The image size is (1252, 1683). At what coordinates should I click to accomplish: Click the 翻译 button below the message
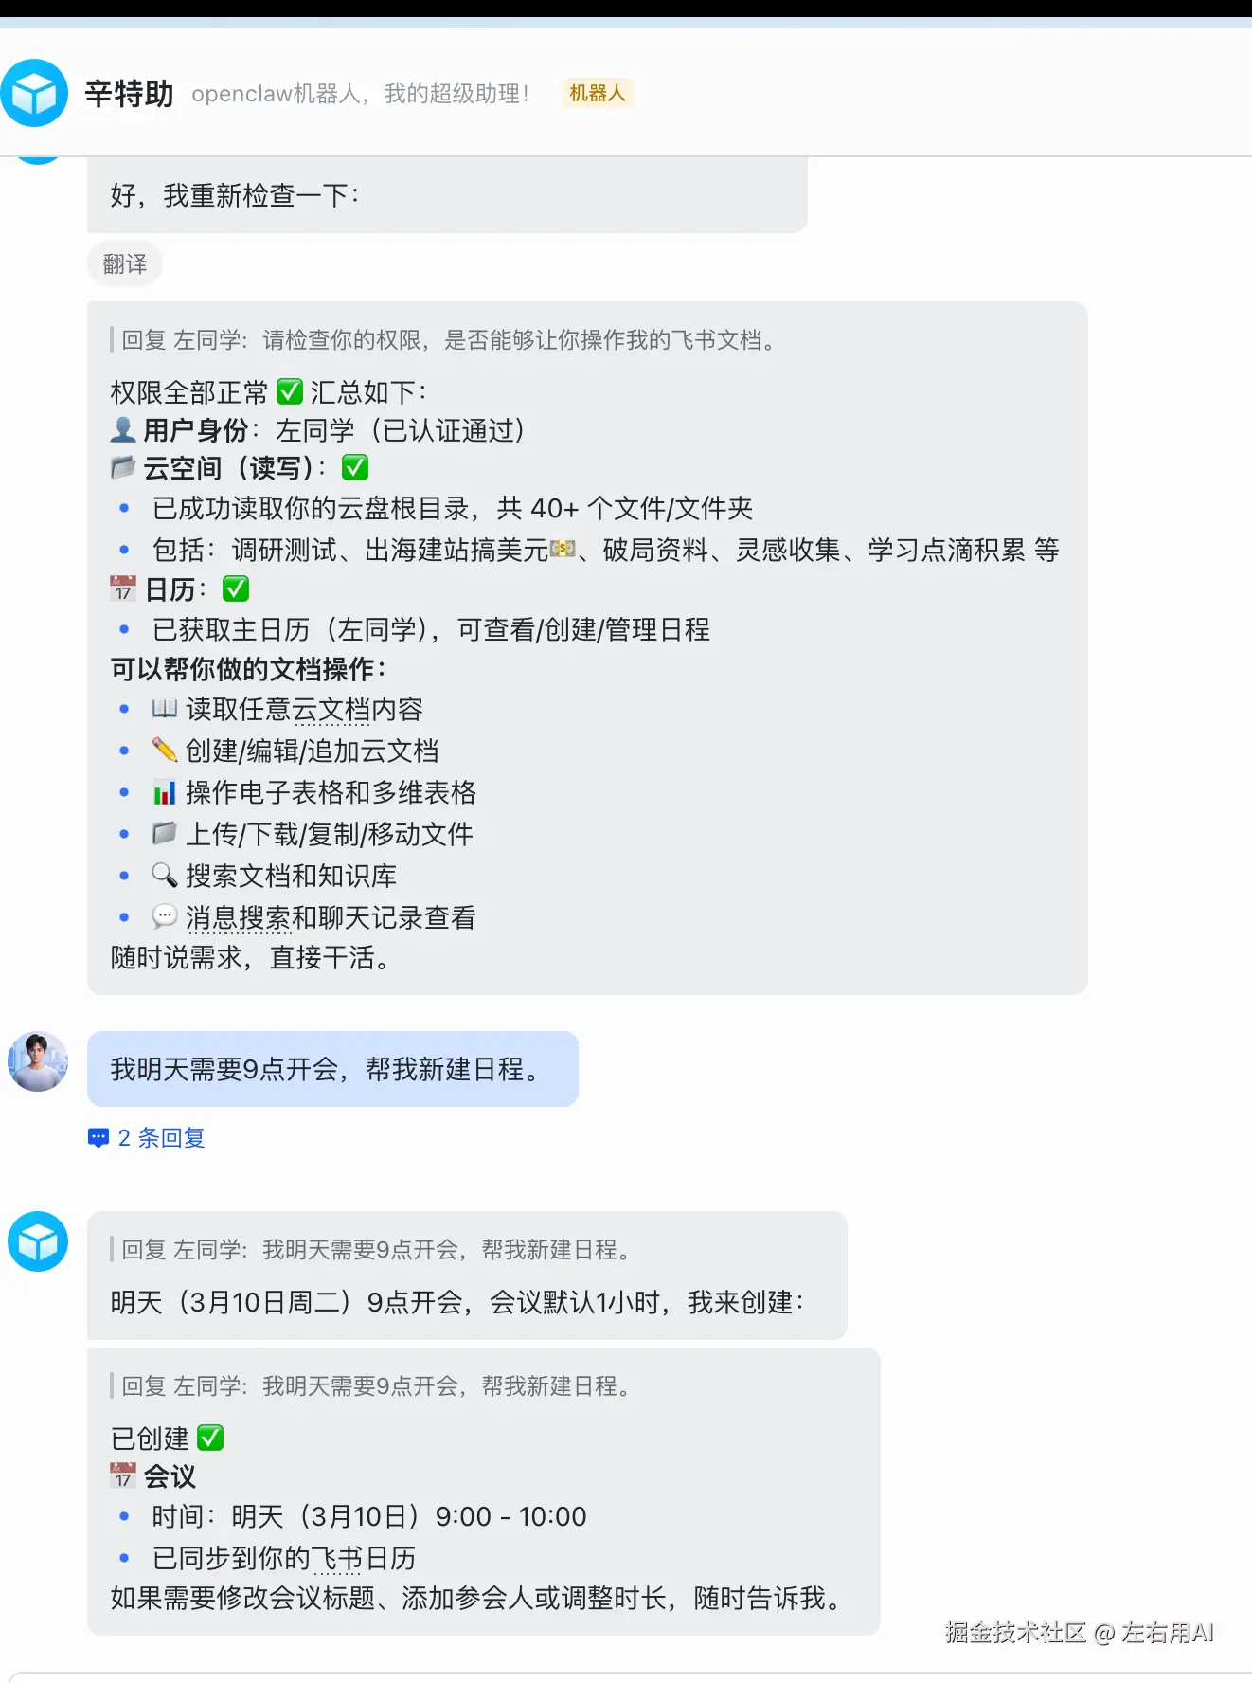tap(125, 263)
